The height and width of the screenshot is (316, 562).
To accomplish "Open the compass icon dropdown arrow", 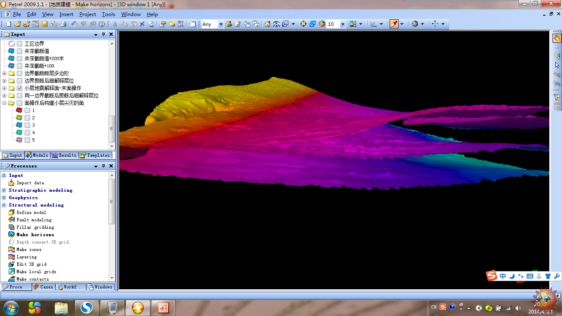I will pos(402,24).
